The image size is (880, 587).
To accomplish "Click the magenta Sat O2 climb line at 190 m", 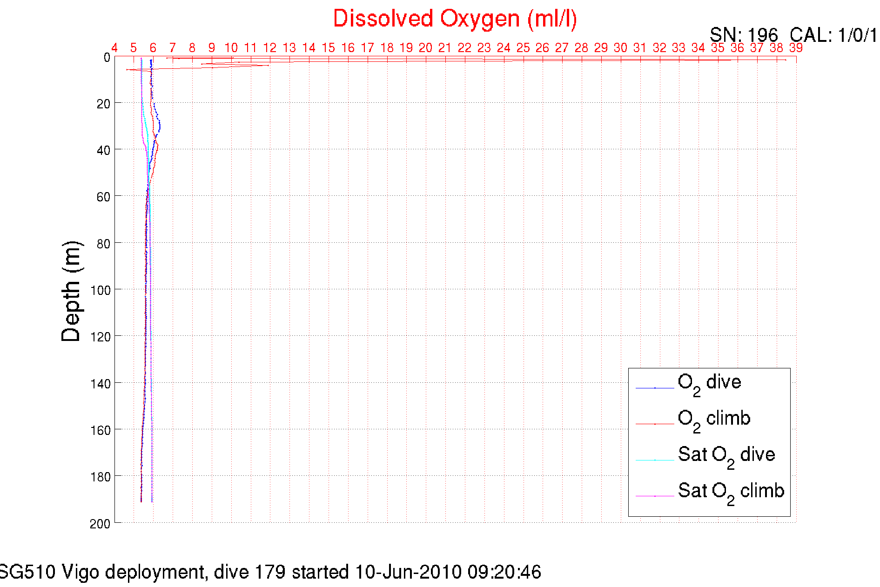I will click(x=152, y=499).
